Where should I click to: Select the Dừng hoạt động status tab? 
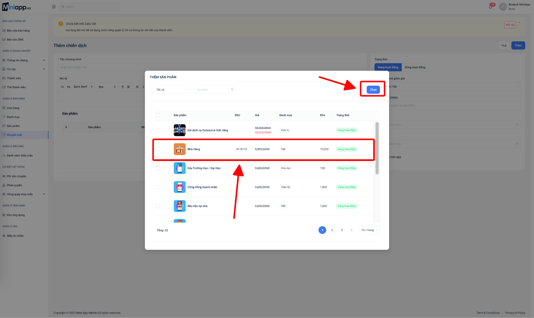(415, 67)
